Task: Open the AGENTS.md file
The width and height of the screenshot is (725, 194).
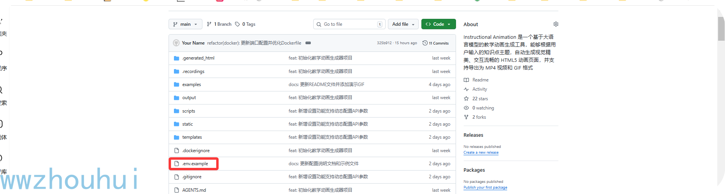Action: point(194,190)
